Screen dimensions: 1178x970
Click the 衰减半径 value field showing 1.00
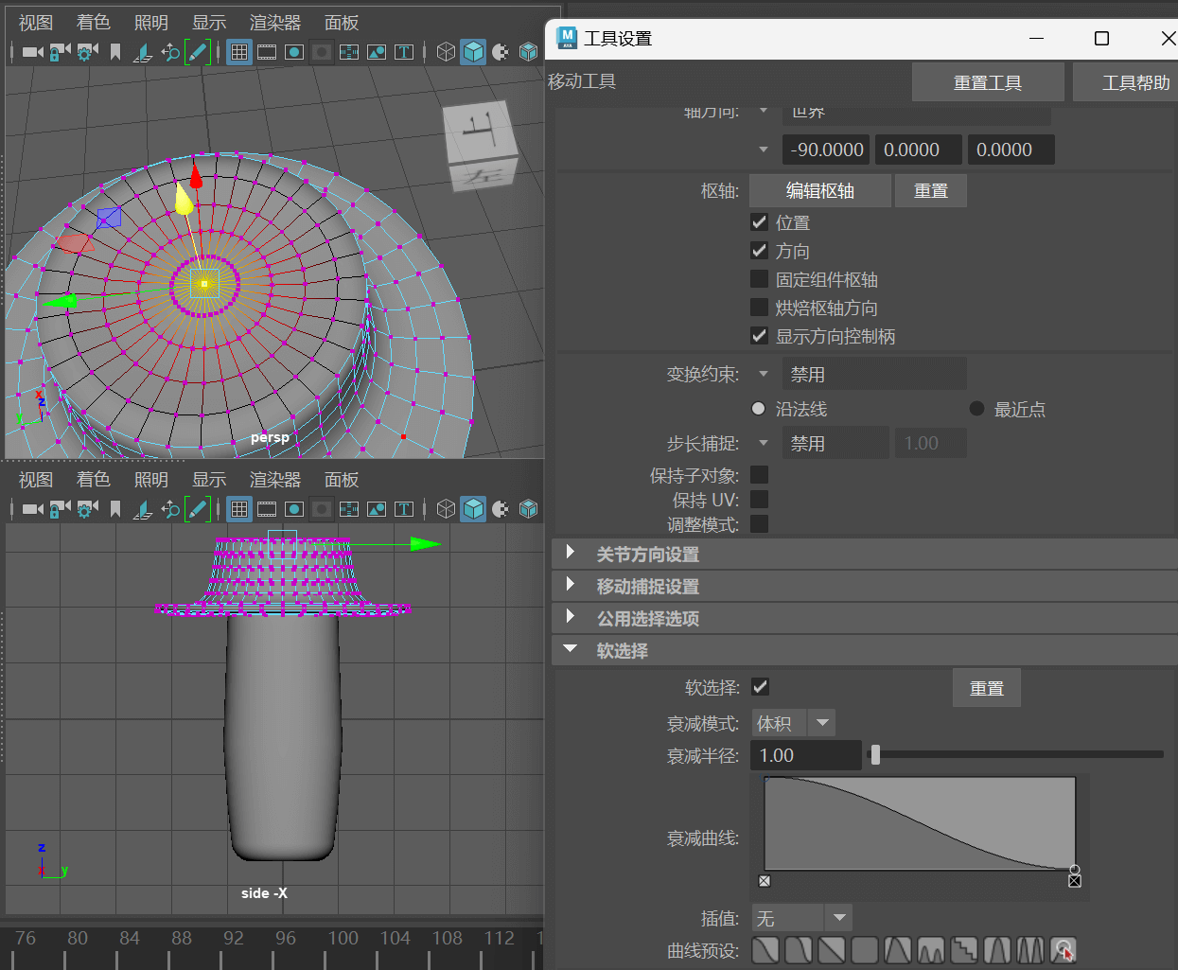[x=804, y=755]
